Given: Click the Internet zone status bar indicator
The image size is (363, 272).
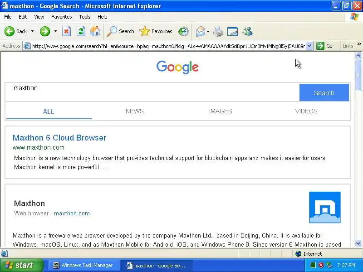Looking at the screenshot, I should click(x=309, y=254).
